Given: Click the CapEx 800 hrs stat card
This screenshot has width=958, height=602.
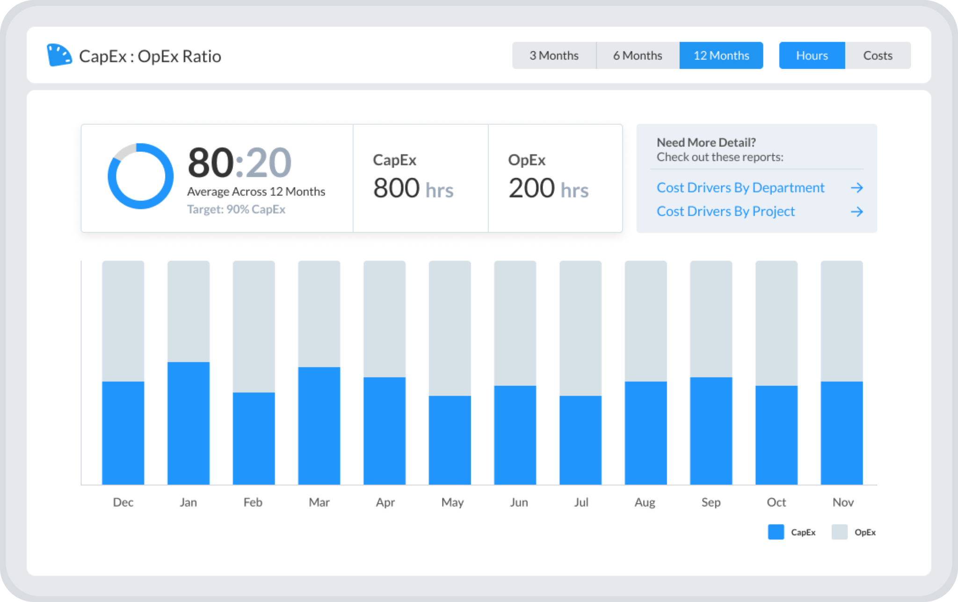Looking at the screenshot, I should pos(420,178).
